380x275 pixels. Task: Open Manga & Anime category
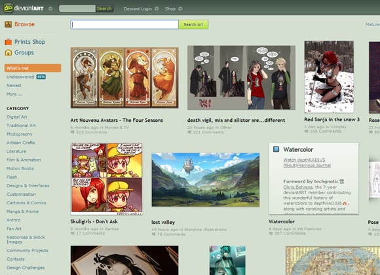(x=22, y=211)
